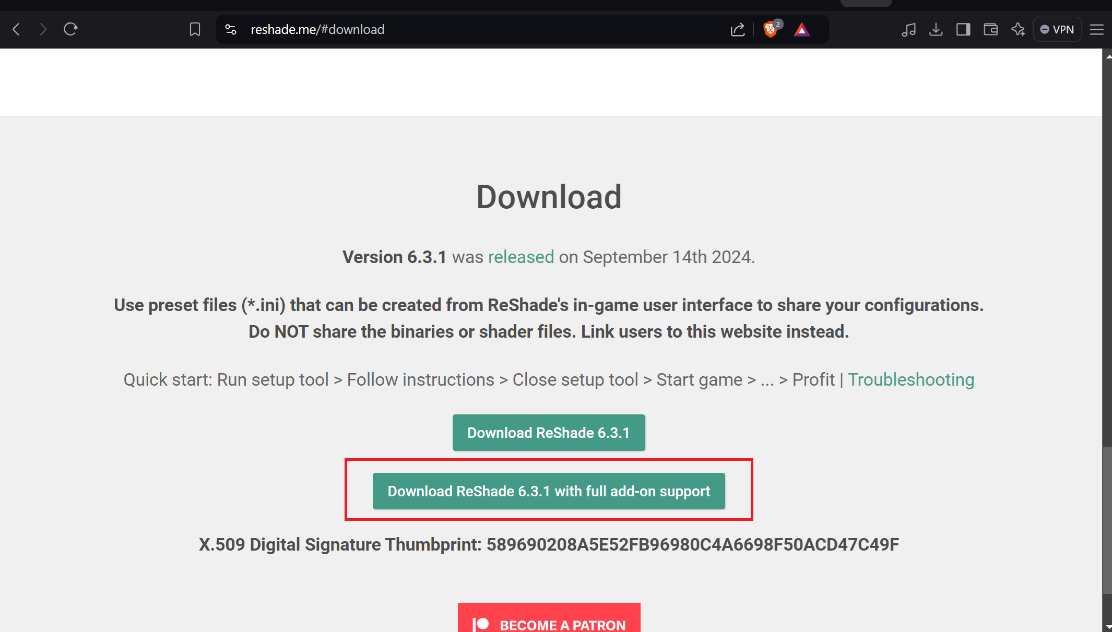Download ReShade 6.3.1 with full add-on support
1112x632 pixels.
click(549, 491)
